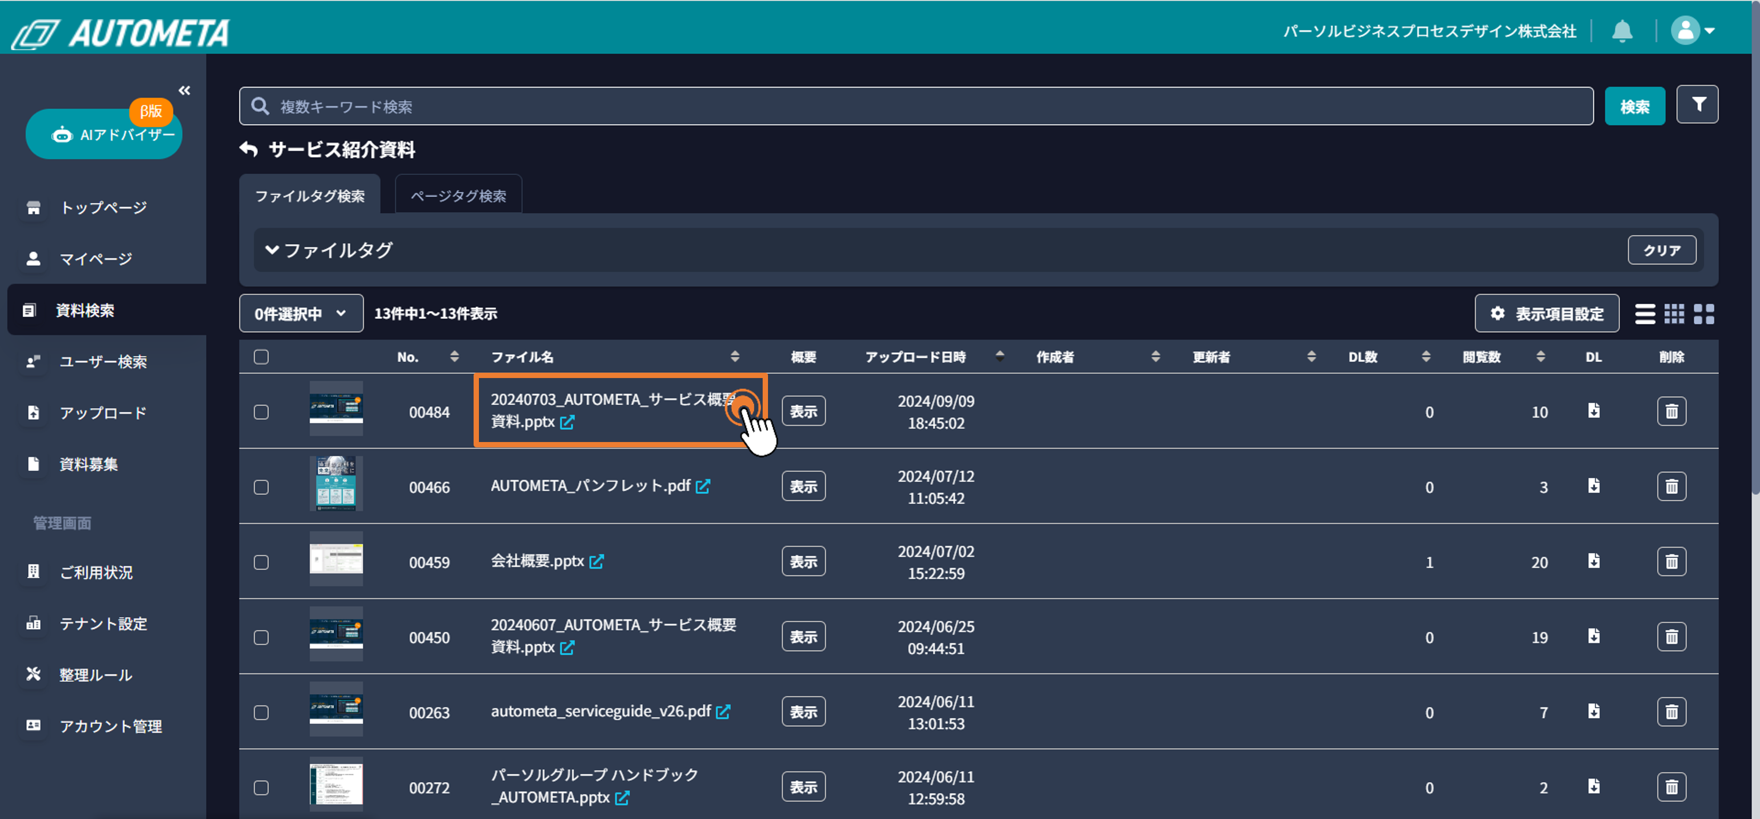The image size is (1760, 819).
Task: Select the ファイルタグ検索 tab
Action: [309, 195]
